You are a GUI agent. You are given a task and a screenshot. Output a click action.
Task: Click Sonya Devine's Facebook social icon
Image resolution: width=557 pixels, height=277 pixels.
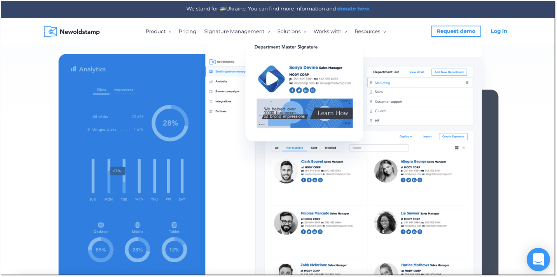[292, 90]
